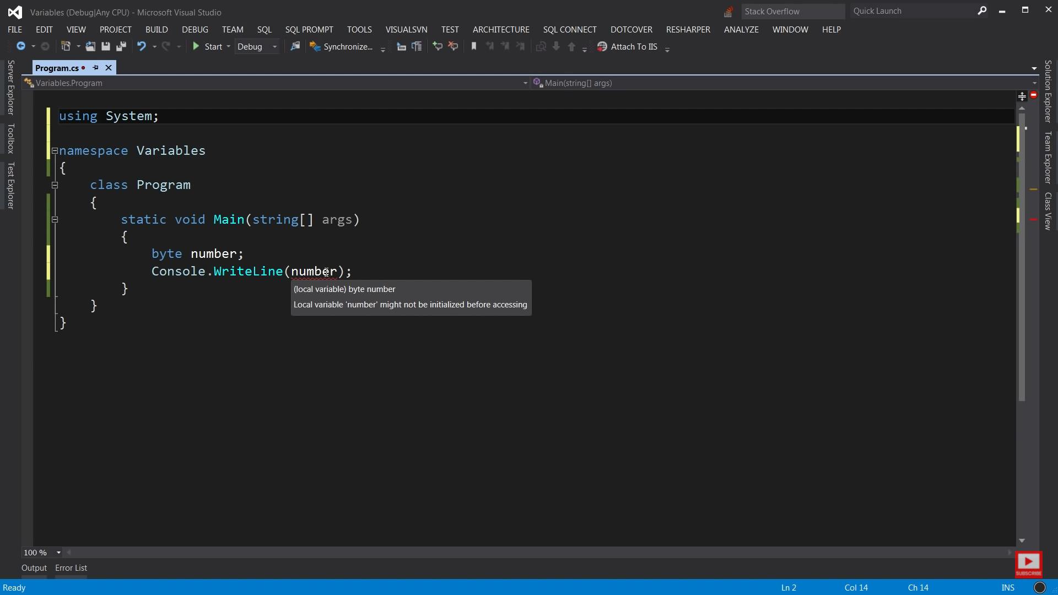Collapse the Main method block

pyautogui.click(x=55, y=220)
